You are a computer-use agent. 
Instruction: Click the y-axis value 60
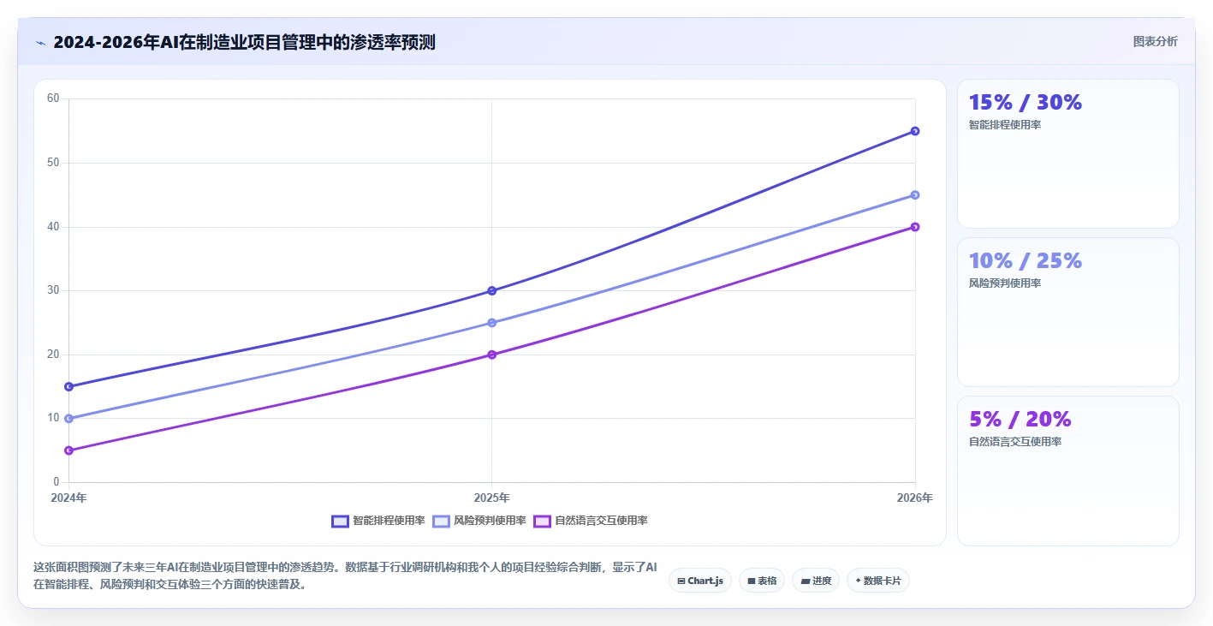point(53,98)
